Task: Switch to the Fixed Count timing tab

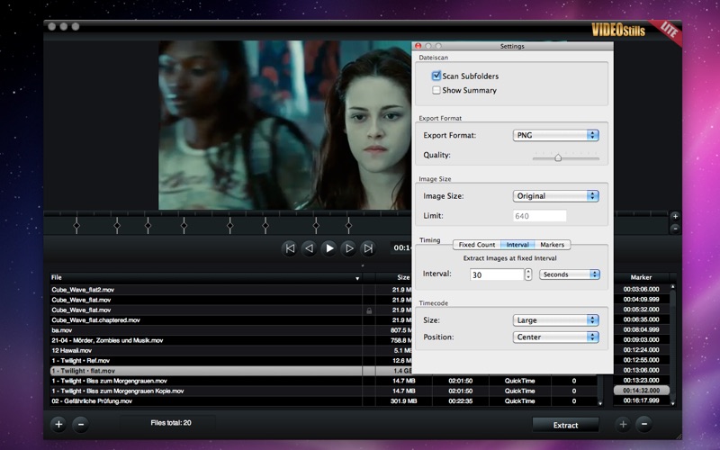Action: (x=477, y=245)
